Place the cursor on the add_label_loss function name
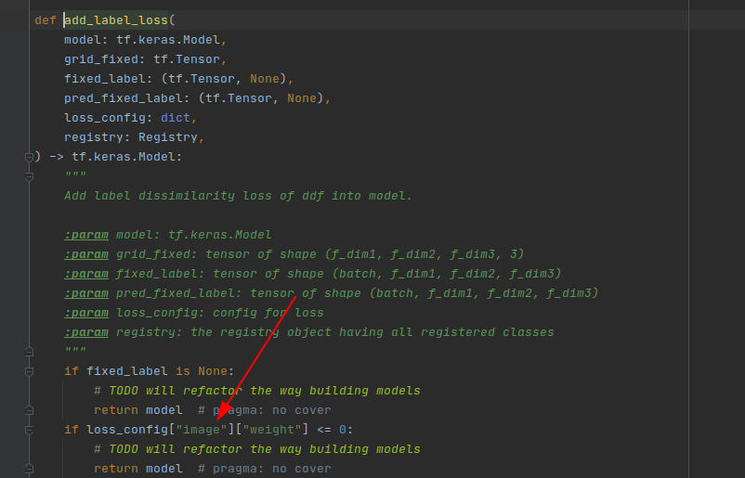The image size is (745, 478). (x=116, y=20)
